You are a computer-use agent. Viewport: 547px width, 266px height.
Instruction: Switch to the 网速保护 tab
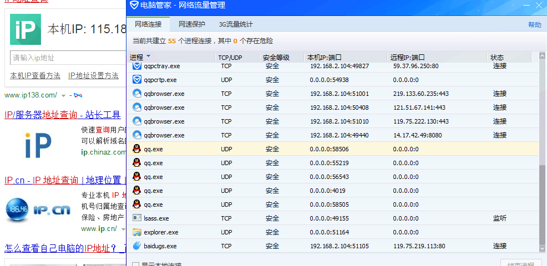click(x=192, y=24)
